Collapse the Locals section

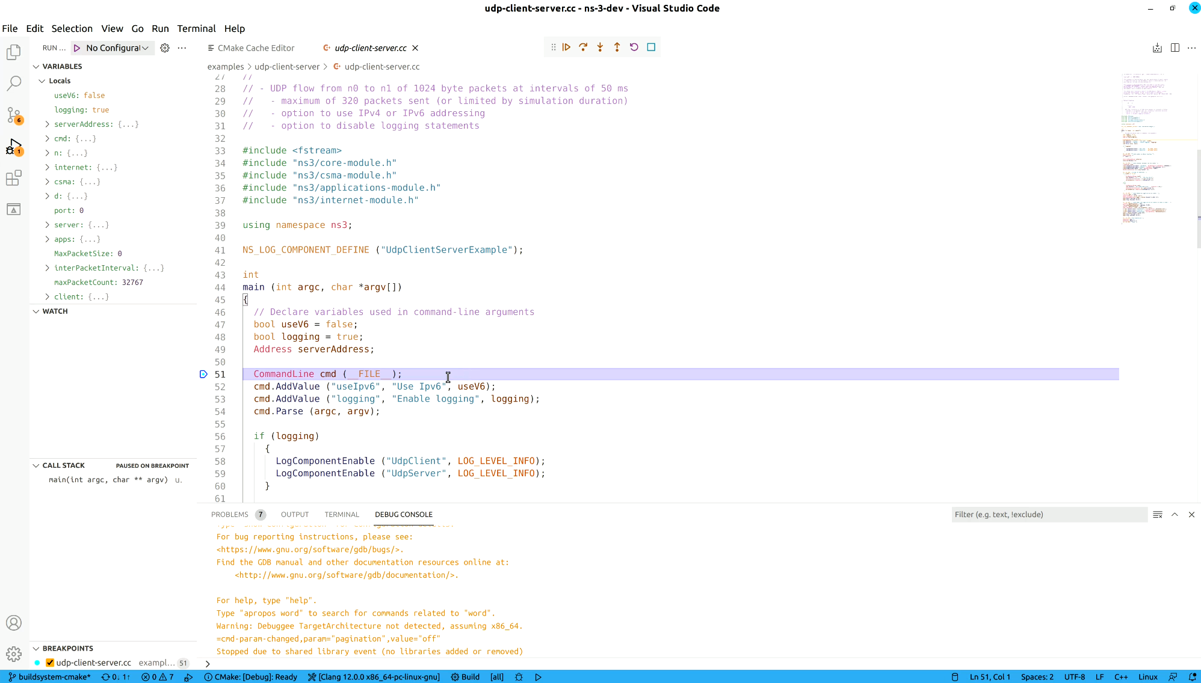point(43,81)
